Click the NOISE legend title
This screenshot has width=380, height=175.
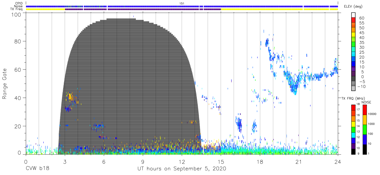pos(366,102)
